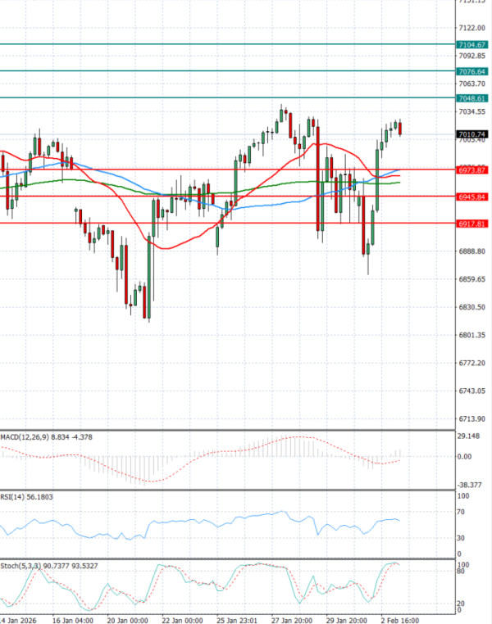
Task: Click the 7048.61 resistance price tag
Action: pyautogui.click(x=474, y=98)
